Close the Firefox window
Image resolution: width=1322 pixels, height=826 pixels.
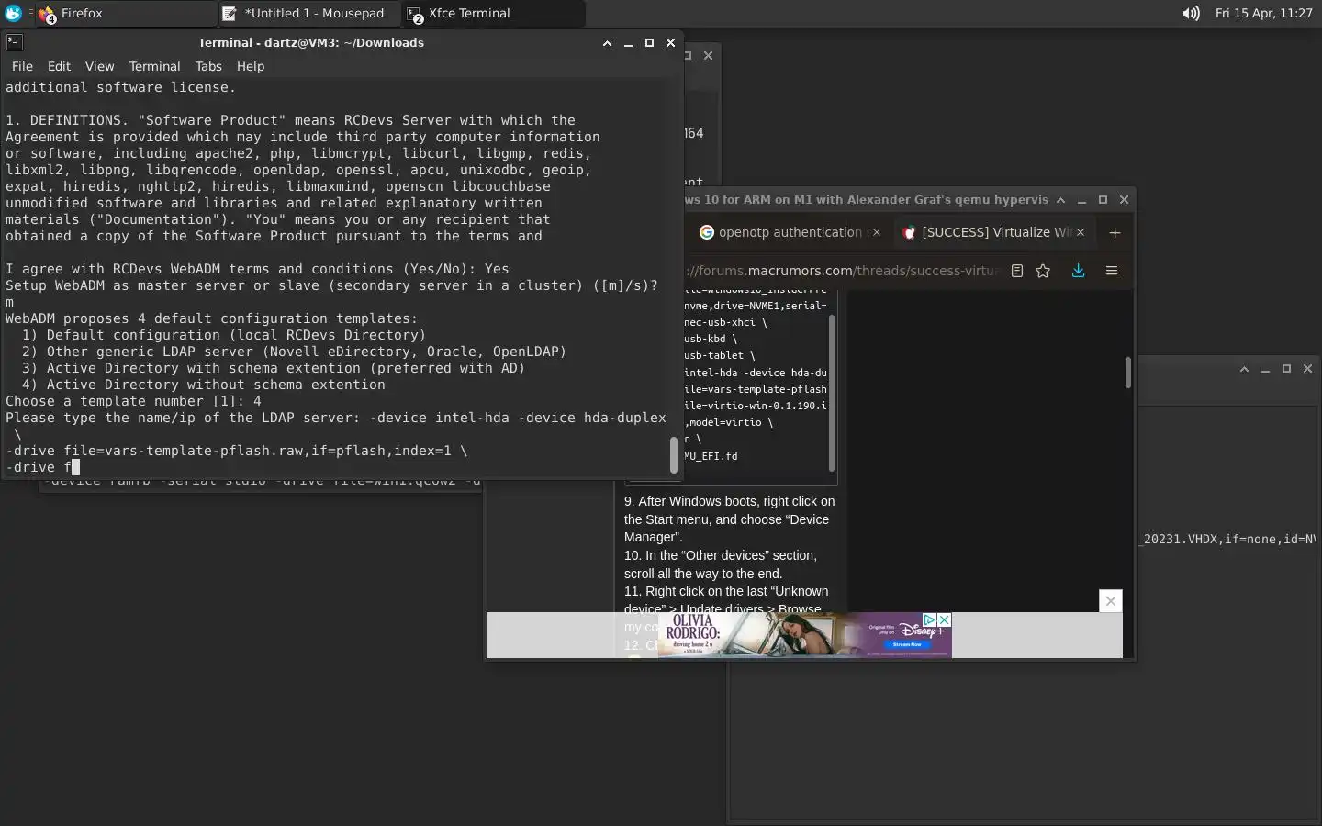[x=1124, y=199]
